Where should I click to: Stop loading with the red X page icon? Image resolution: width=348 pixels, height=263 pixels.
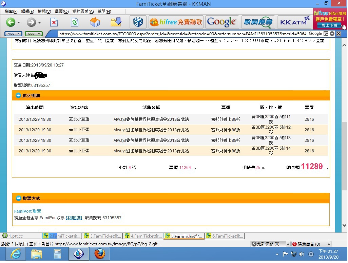click(x=54, y=22)
